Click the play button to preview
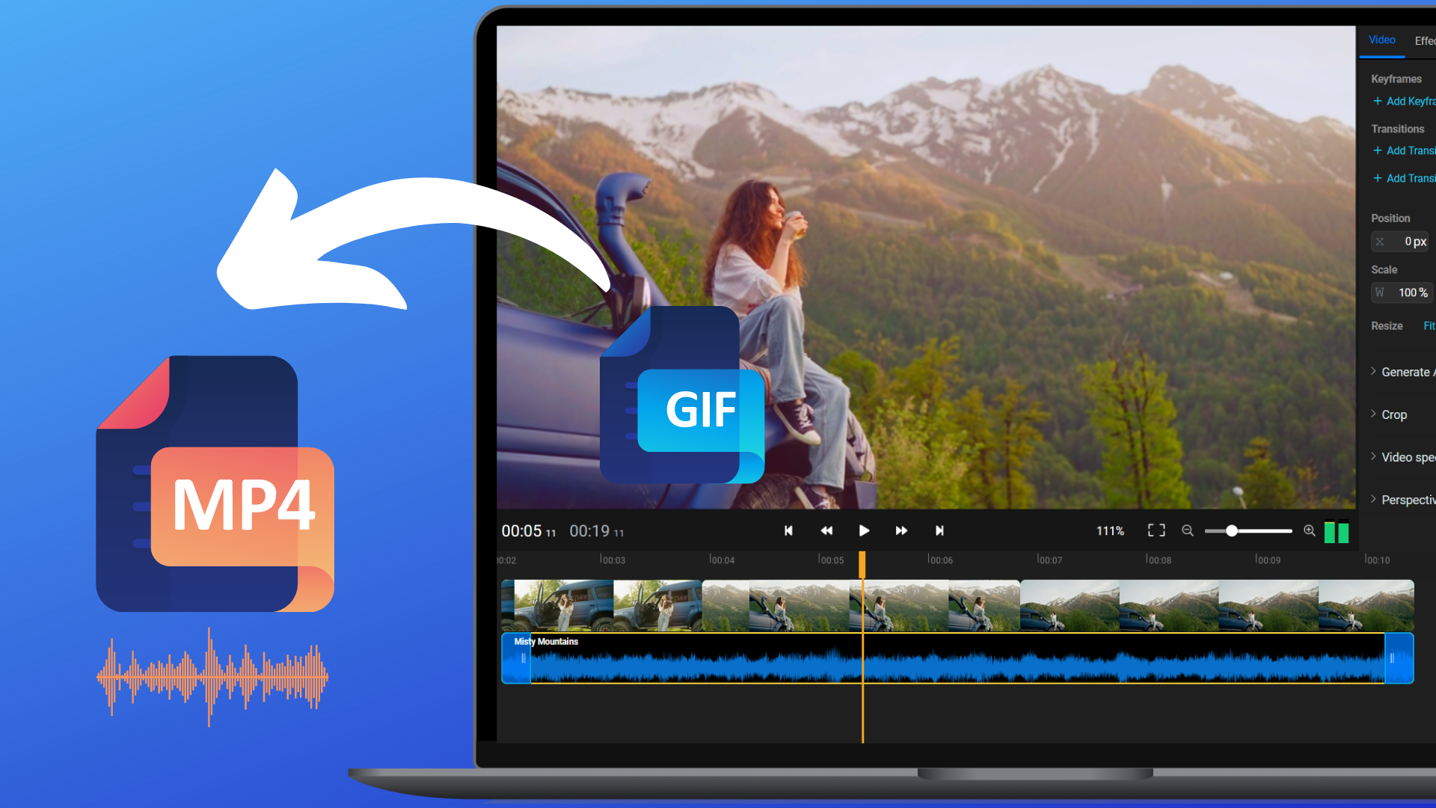The width and height of the screenshot is (1436, 808). pyautogui.click(x=862, y=530)
